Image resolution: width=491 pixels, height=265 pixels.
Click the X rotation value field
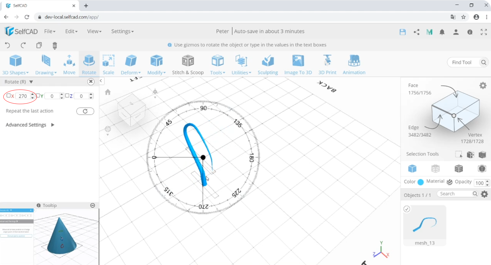click(x=23, y=96)
